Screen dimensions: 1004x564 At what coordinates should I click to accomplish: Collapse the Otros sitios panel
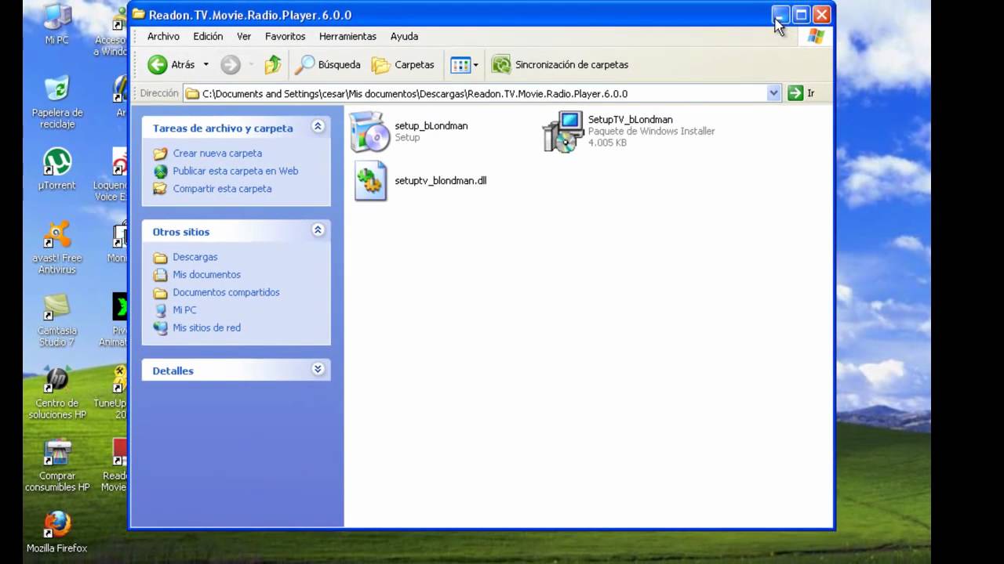coord(318,230)
